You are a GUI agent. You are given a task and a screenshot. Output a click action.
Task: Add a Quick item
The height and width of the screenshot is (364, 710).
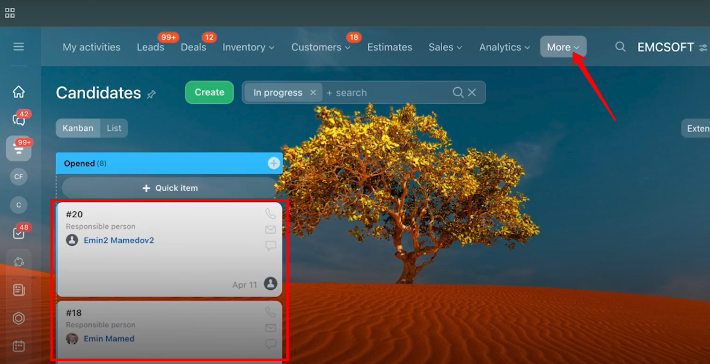click(170, 188)
